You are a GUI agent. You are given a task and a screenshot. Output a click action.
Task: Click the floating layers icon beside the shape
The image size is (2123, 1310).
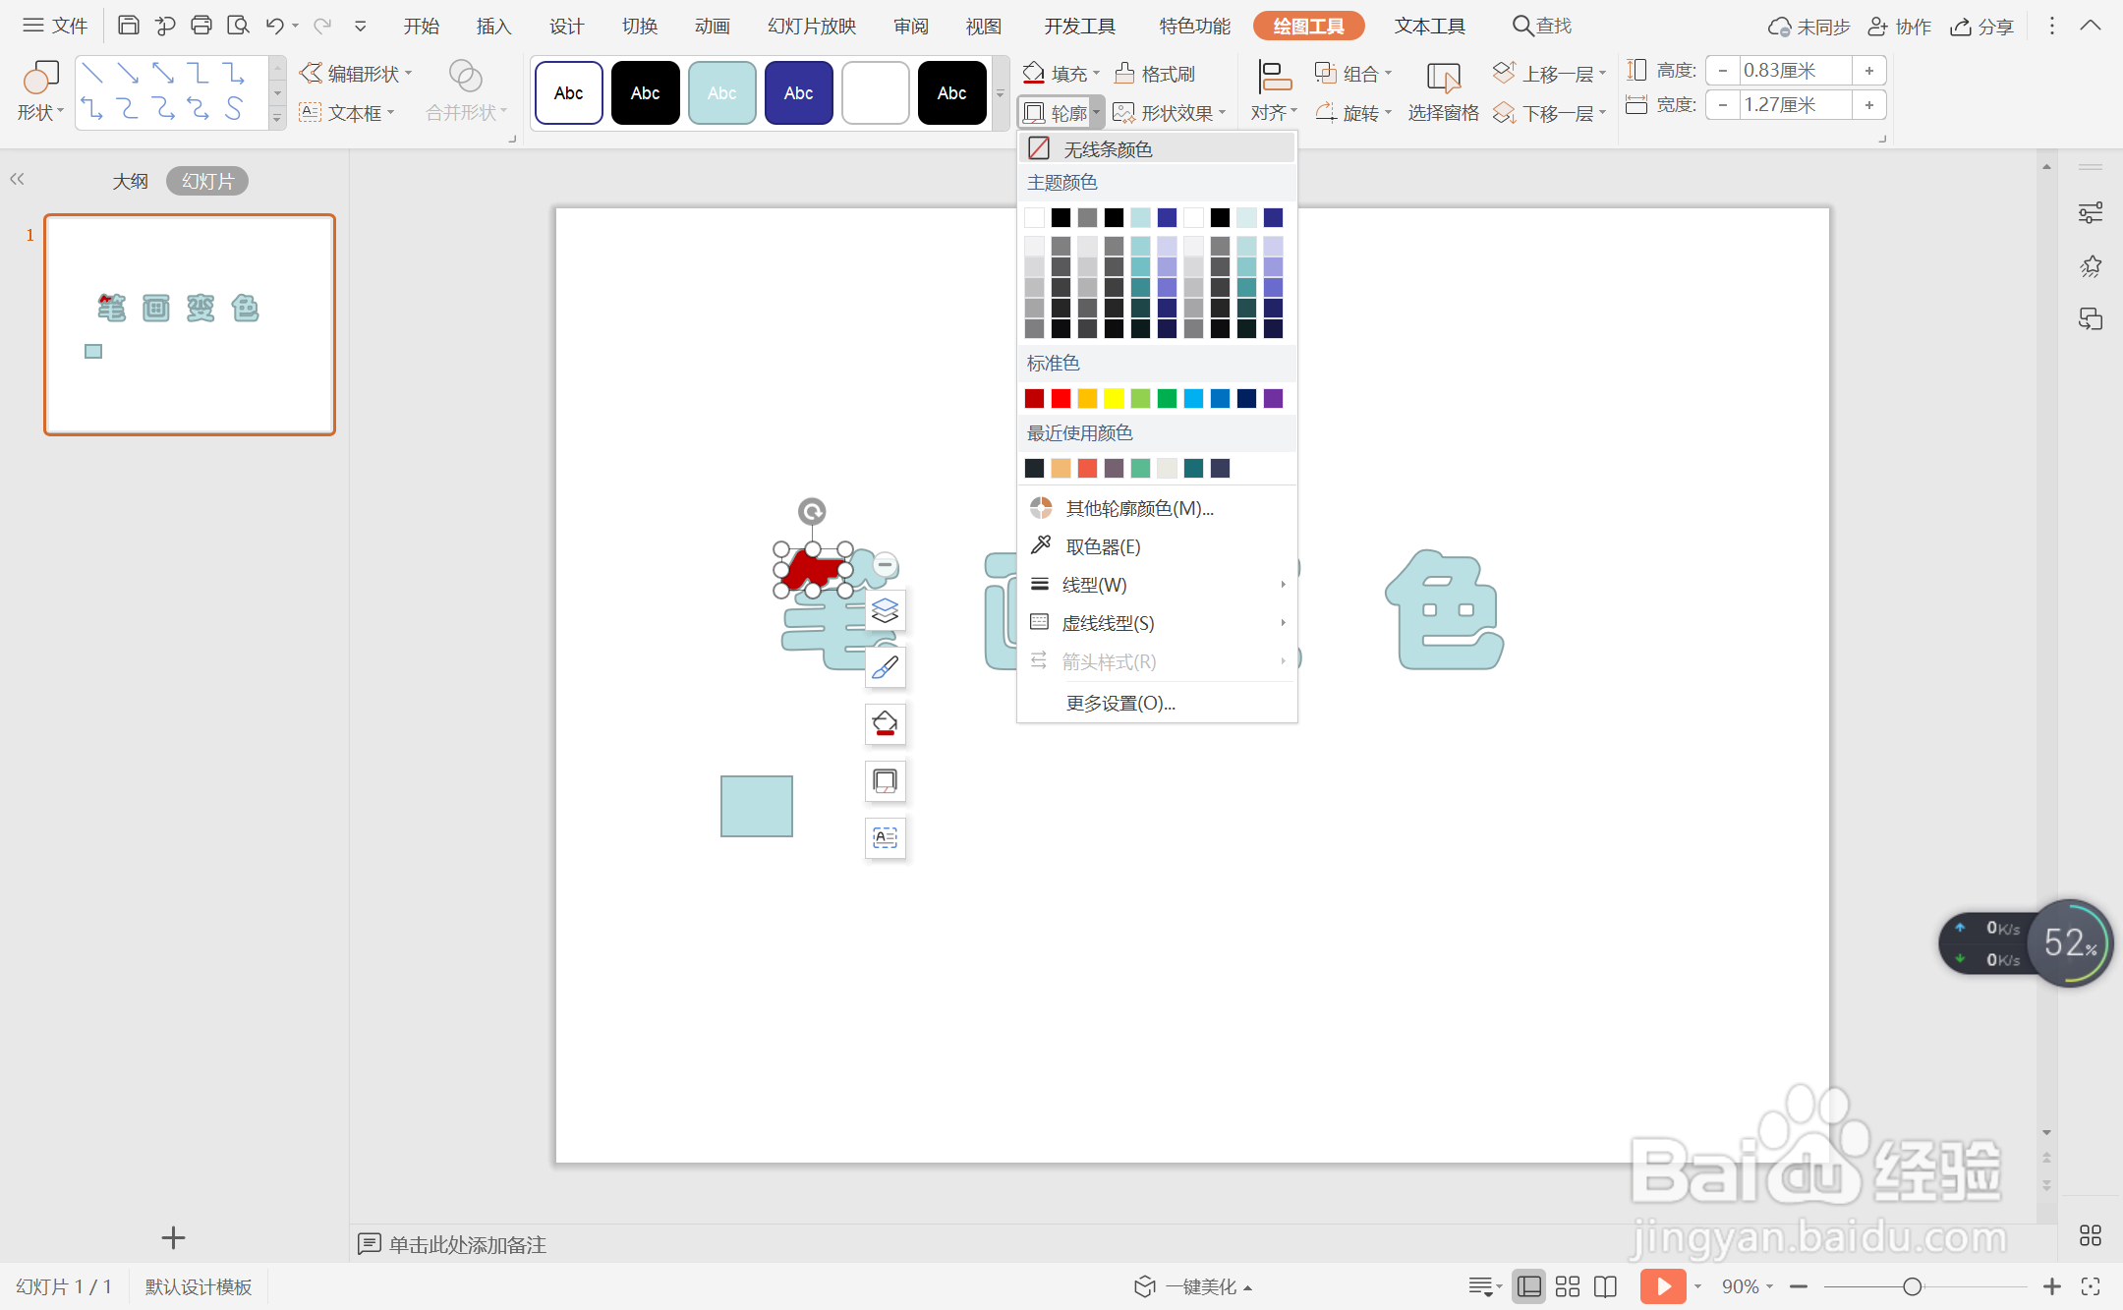(x=885, y=610)
